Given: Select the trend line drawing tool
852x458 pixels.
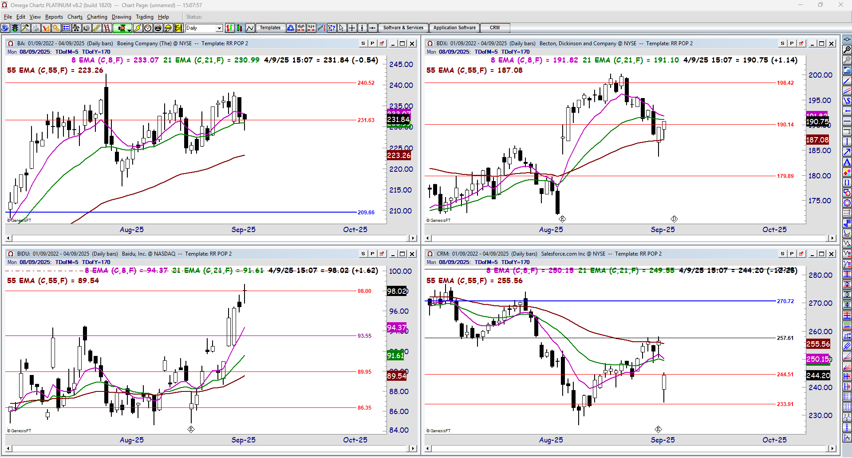Looking at the screenshot, I should pyautogui.click(x=847, y=80).
